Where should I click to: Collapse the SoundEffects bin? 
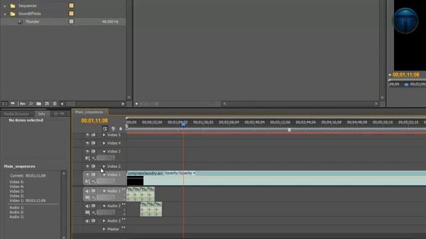[x=5, y=14]
